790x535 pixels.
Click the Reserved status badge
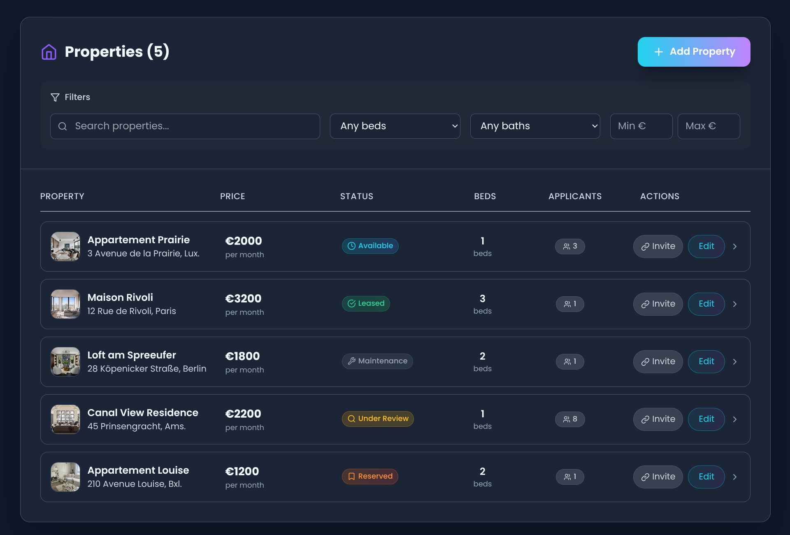[370, 476]
